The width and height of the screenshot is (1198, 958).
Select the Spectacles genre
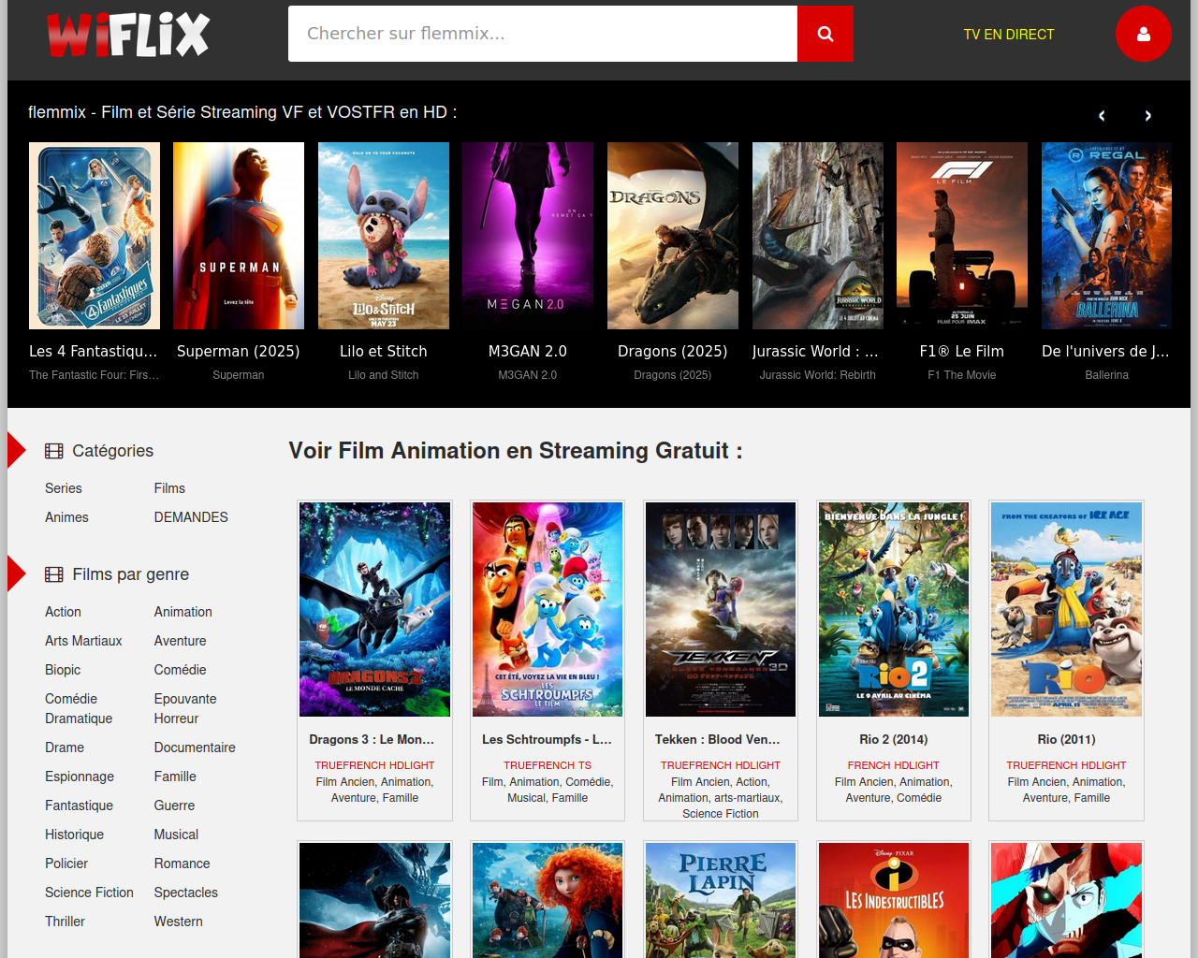click(x=186, y=893)
